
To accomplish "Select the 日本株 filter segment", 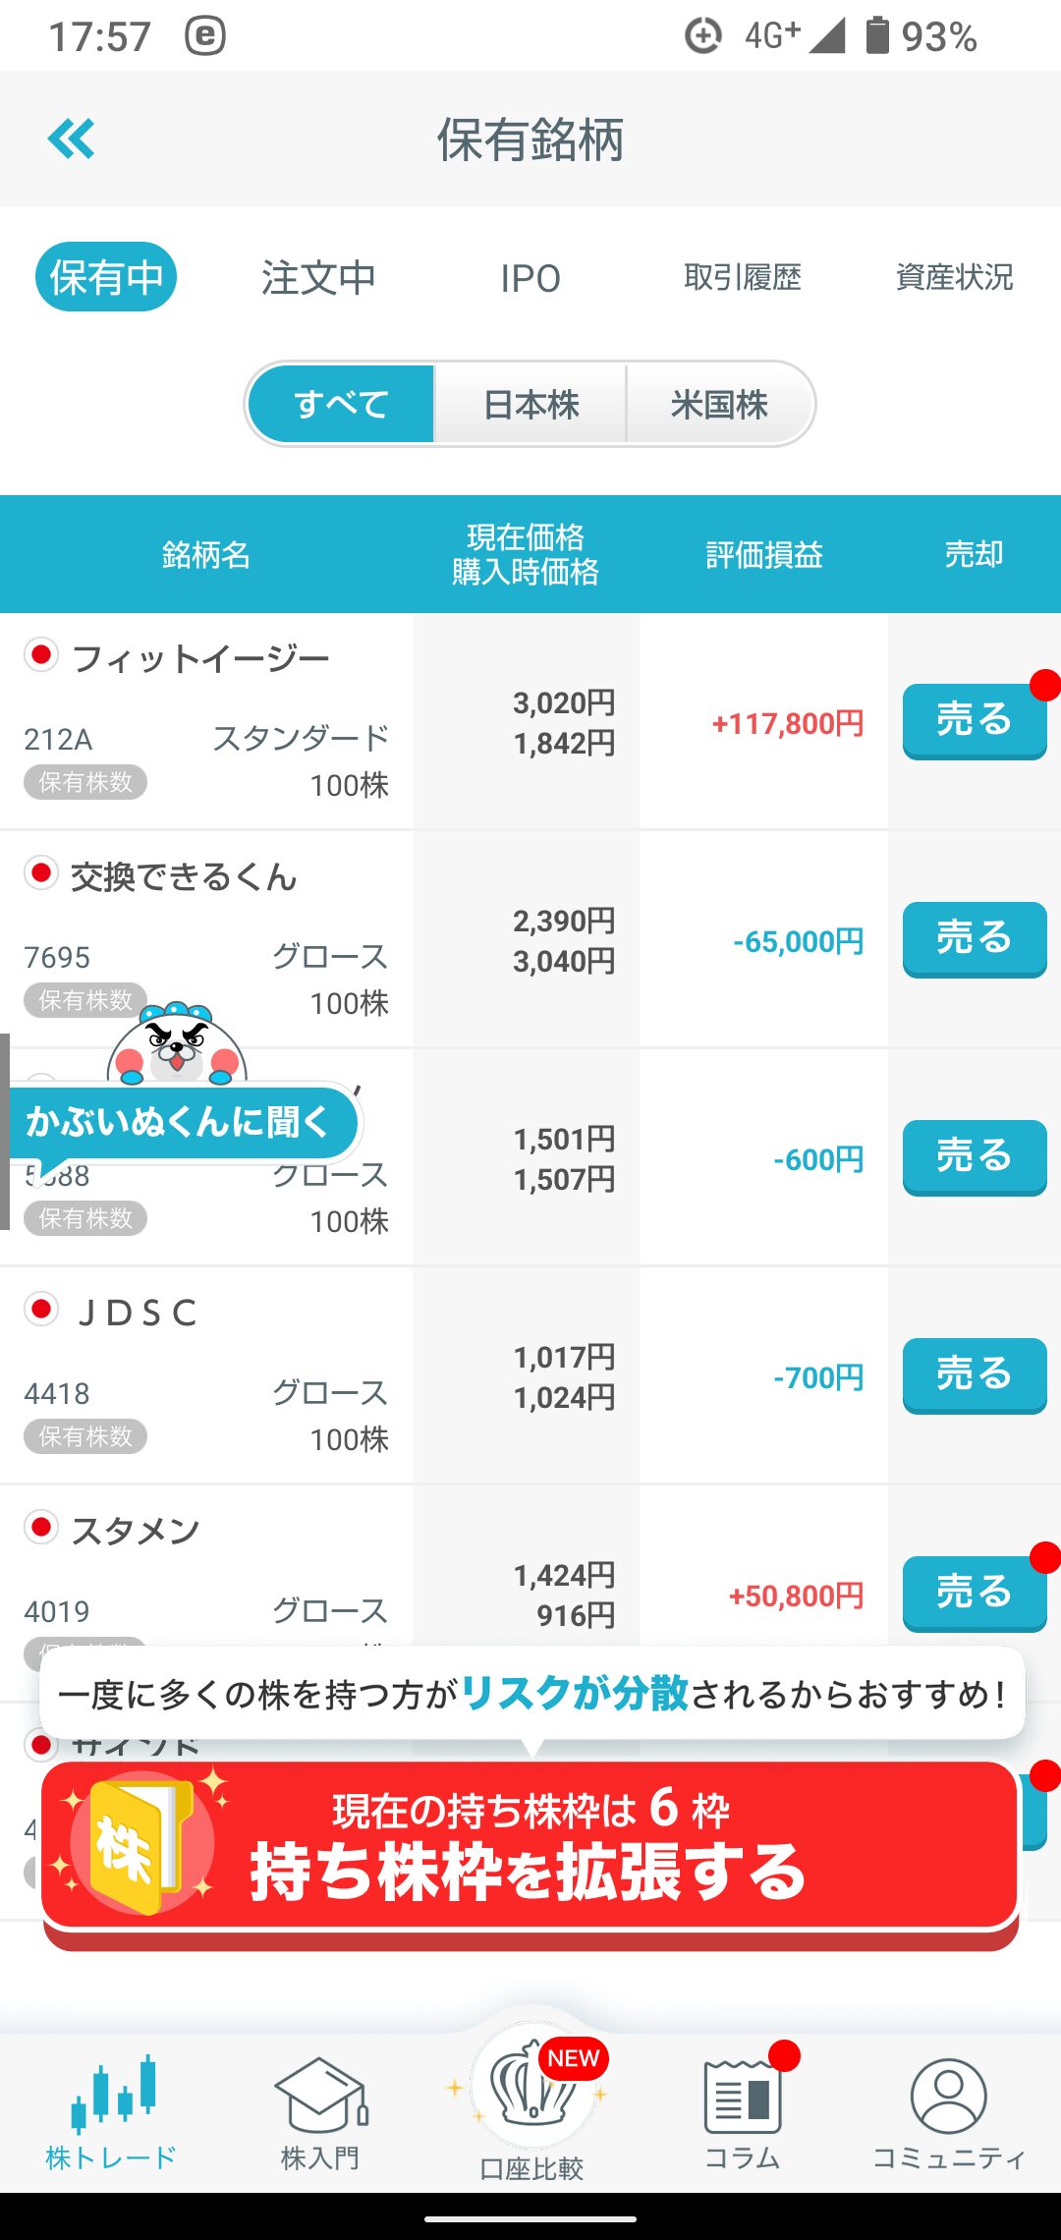I will [530, 404].
